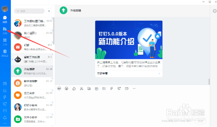Open the 工作 workbench tab
217x127 pixels.
click(x=5, y=42)
